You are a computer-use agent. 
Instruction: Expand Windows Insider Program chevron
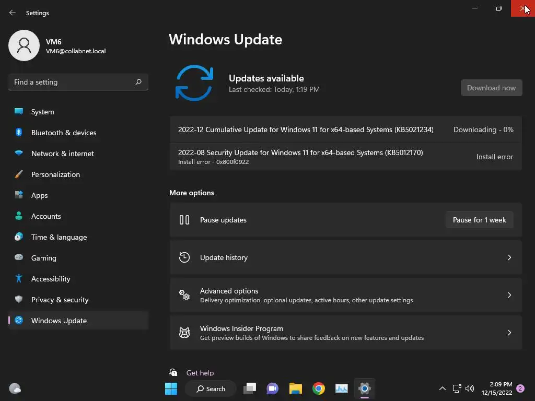tap(509, 333)
